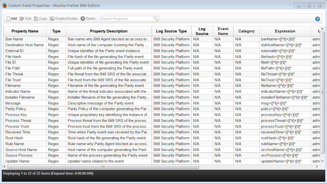The height and width of the screenshot is (184, 327).
Task: Select the Ban Name row
Action: (162, 39)
